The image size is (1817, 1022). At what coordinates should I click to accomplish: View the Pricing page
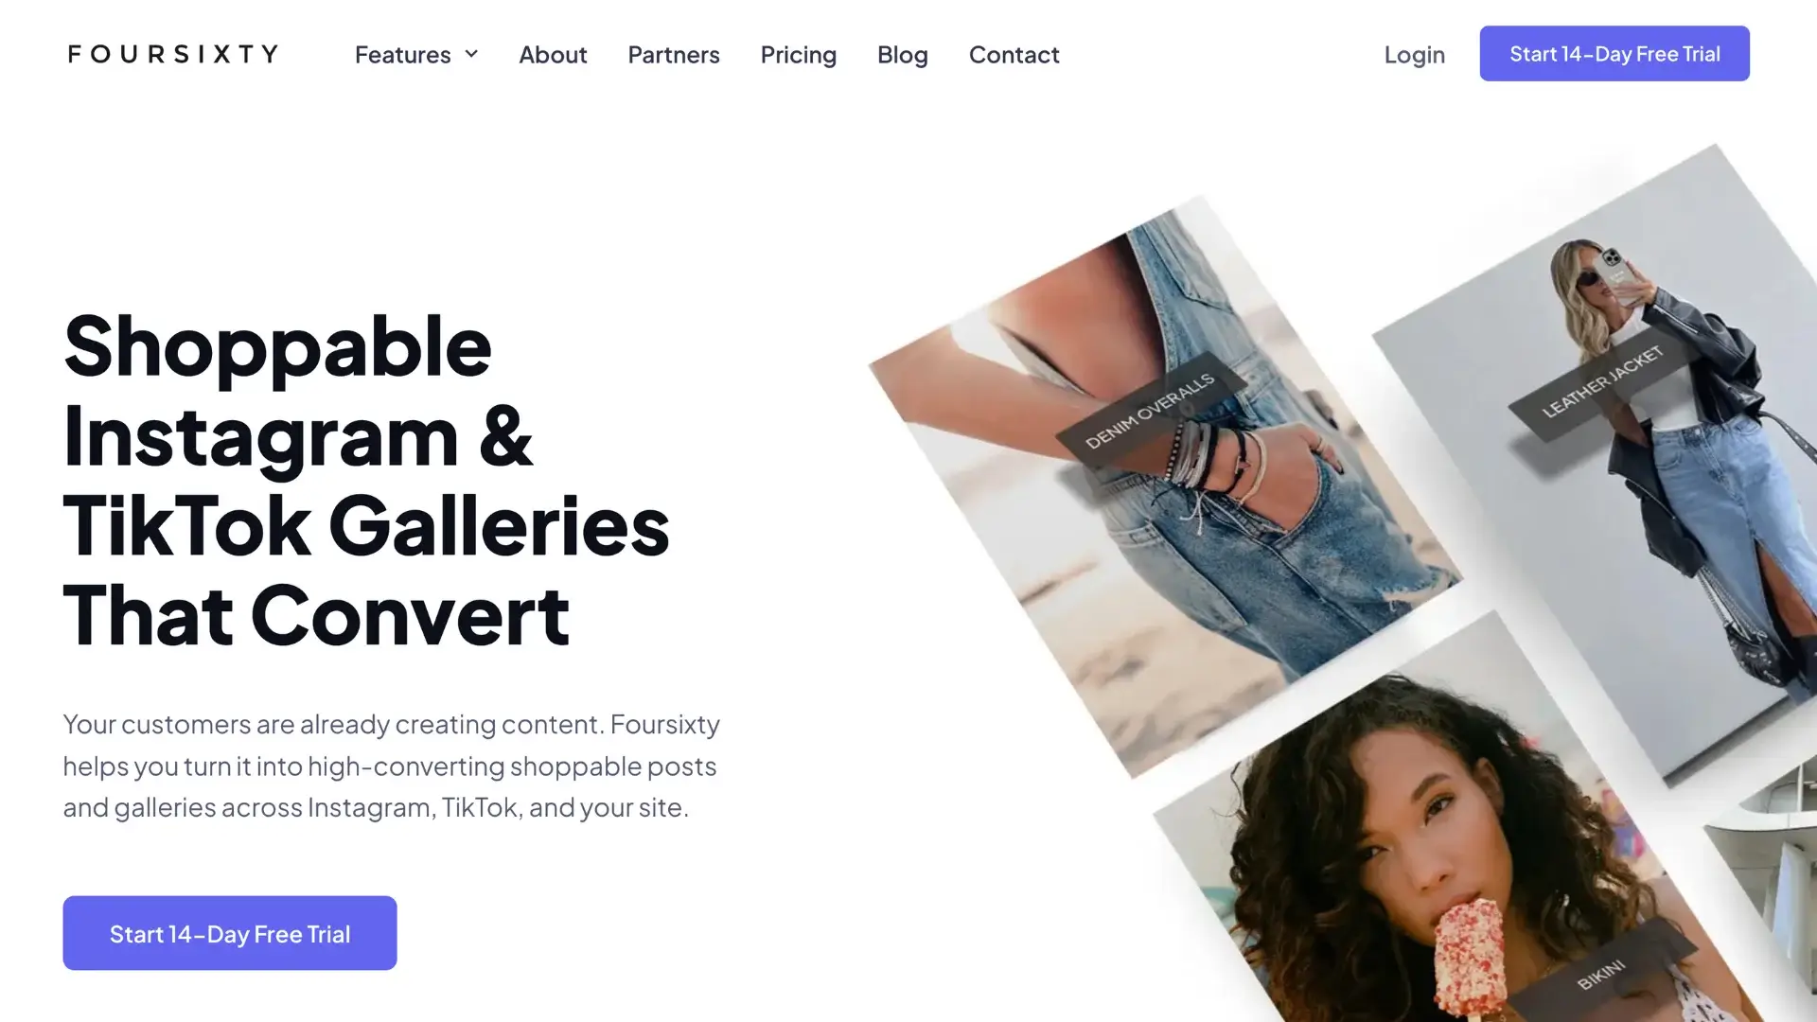pyautogui.click(x=799, y=54)
